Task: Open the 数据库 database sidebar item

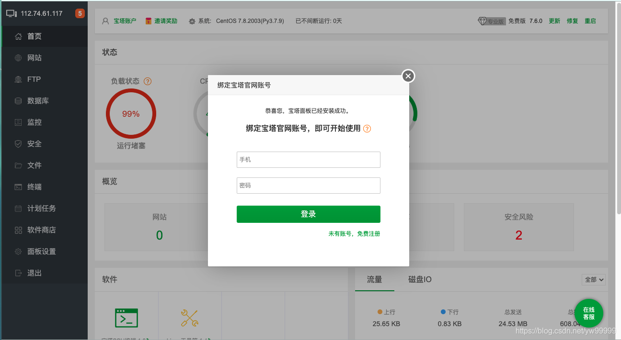Action: pos(45,101)
